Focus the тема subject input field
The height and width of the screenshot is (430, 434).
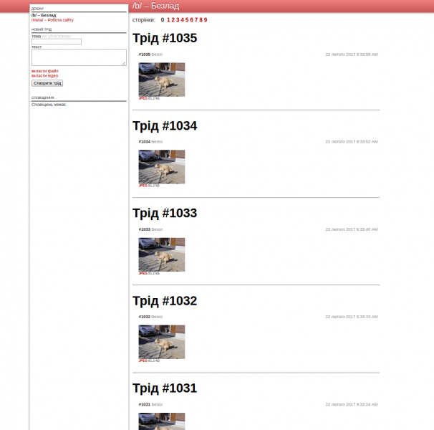[57, 42]
